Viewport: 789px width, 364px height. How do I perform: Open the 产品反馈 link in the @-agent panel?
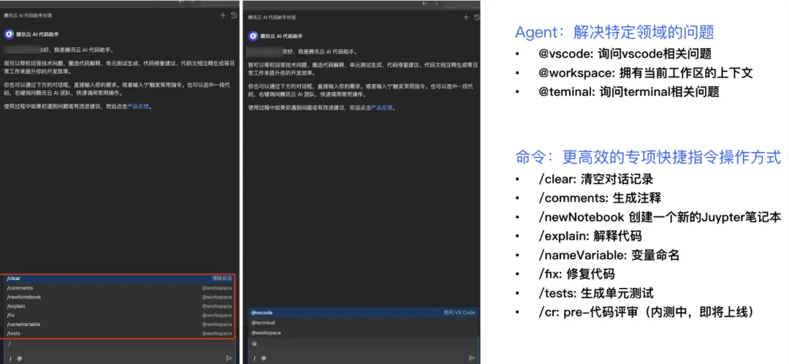click(382, 107)
